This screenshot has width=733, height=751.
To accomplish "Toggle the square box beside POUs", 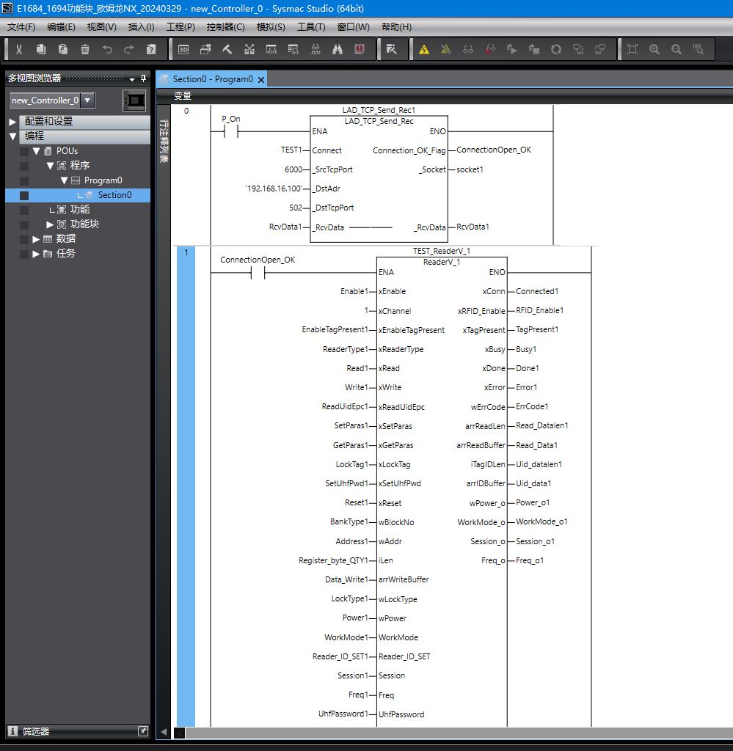I will coord(24,151).
